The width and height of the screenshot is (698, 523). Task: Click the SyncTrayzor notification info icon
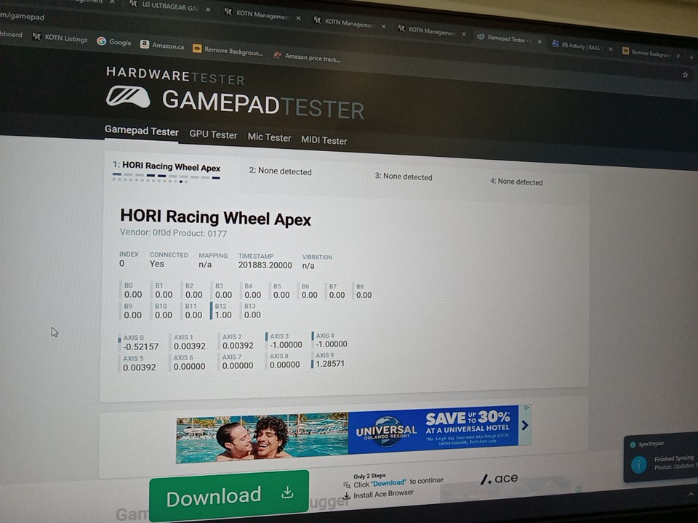(638, 465)
